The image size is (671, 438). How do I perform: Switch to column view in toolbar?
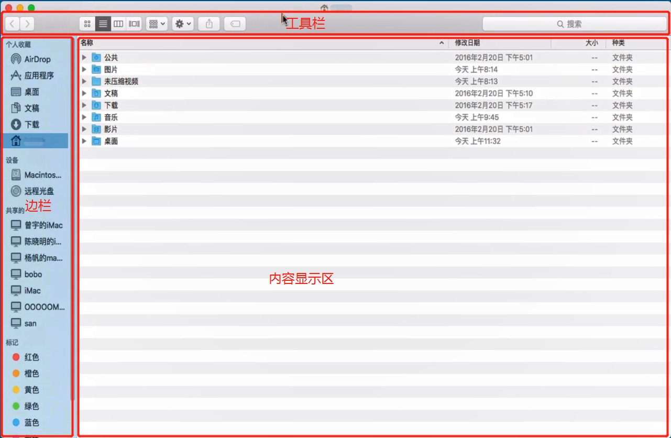pyautogui.click(x=118, y=23)
